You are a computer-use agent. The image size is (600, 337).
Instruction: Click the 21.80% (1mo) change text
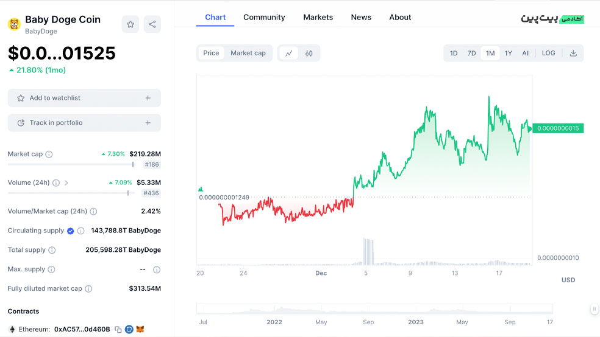tap(41, 70)
